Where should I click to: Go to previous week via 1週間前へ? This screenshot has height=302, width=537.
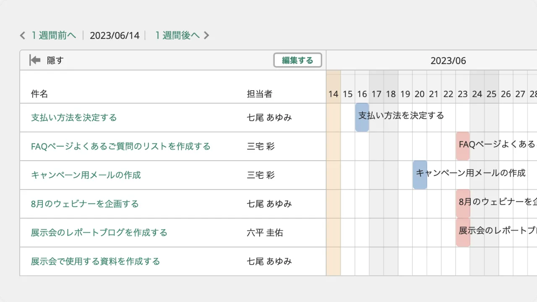click(54, 36)
